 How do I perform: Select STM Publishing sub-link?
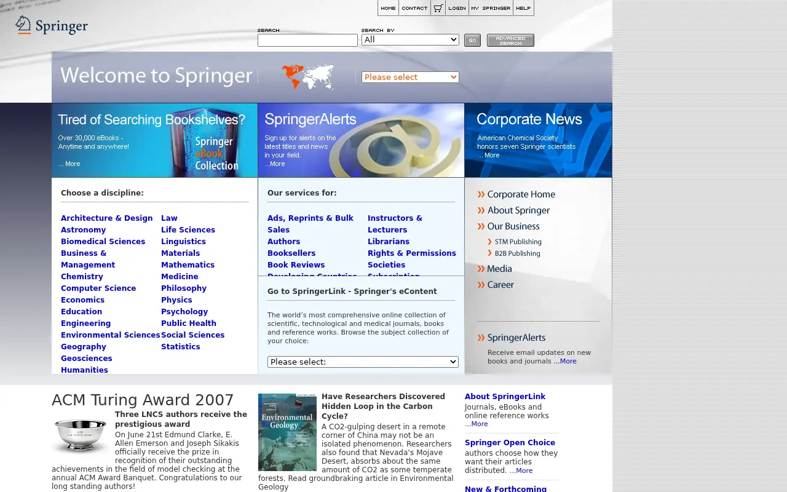(x=518, y=242)
